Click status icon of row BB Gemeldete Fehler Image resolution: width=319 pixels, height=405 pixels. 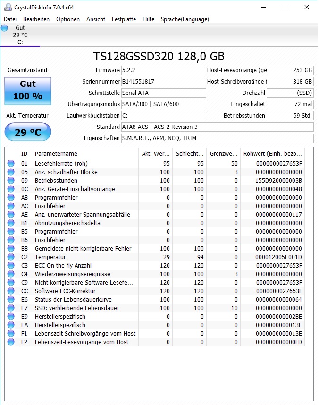coord(11,248)
